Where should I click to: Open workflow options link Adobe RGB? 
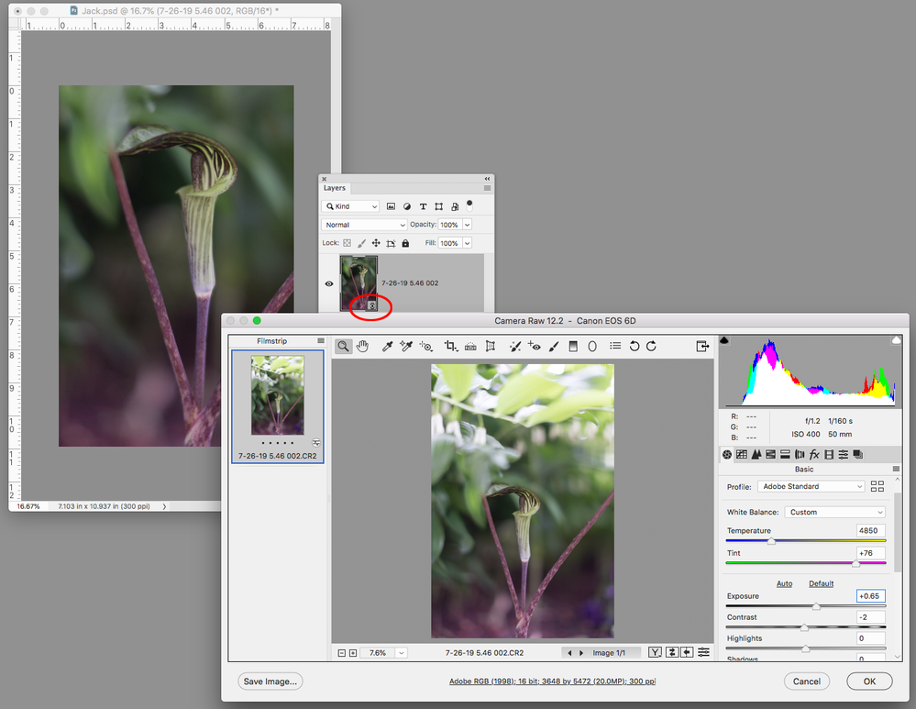point(552,681)
